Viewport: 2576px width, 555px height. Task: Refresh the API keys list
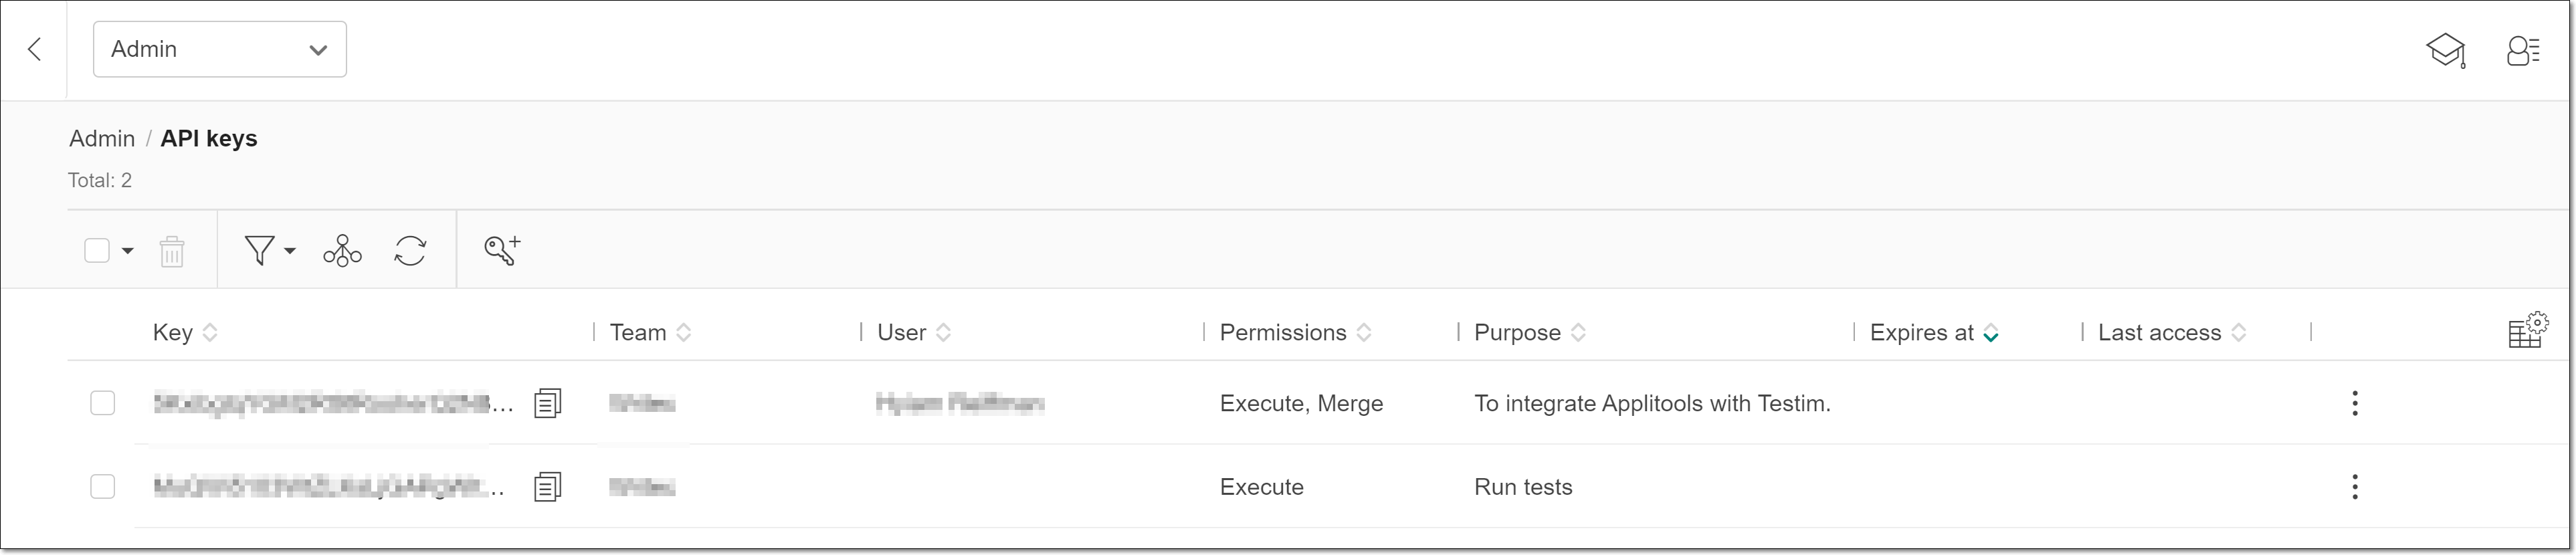[410, 250]
